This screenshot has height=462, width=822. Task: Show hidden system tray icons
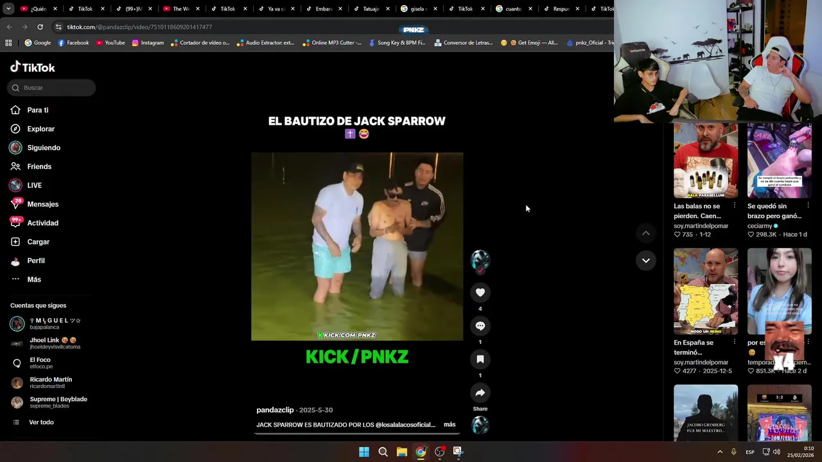719,452
